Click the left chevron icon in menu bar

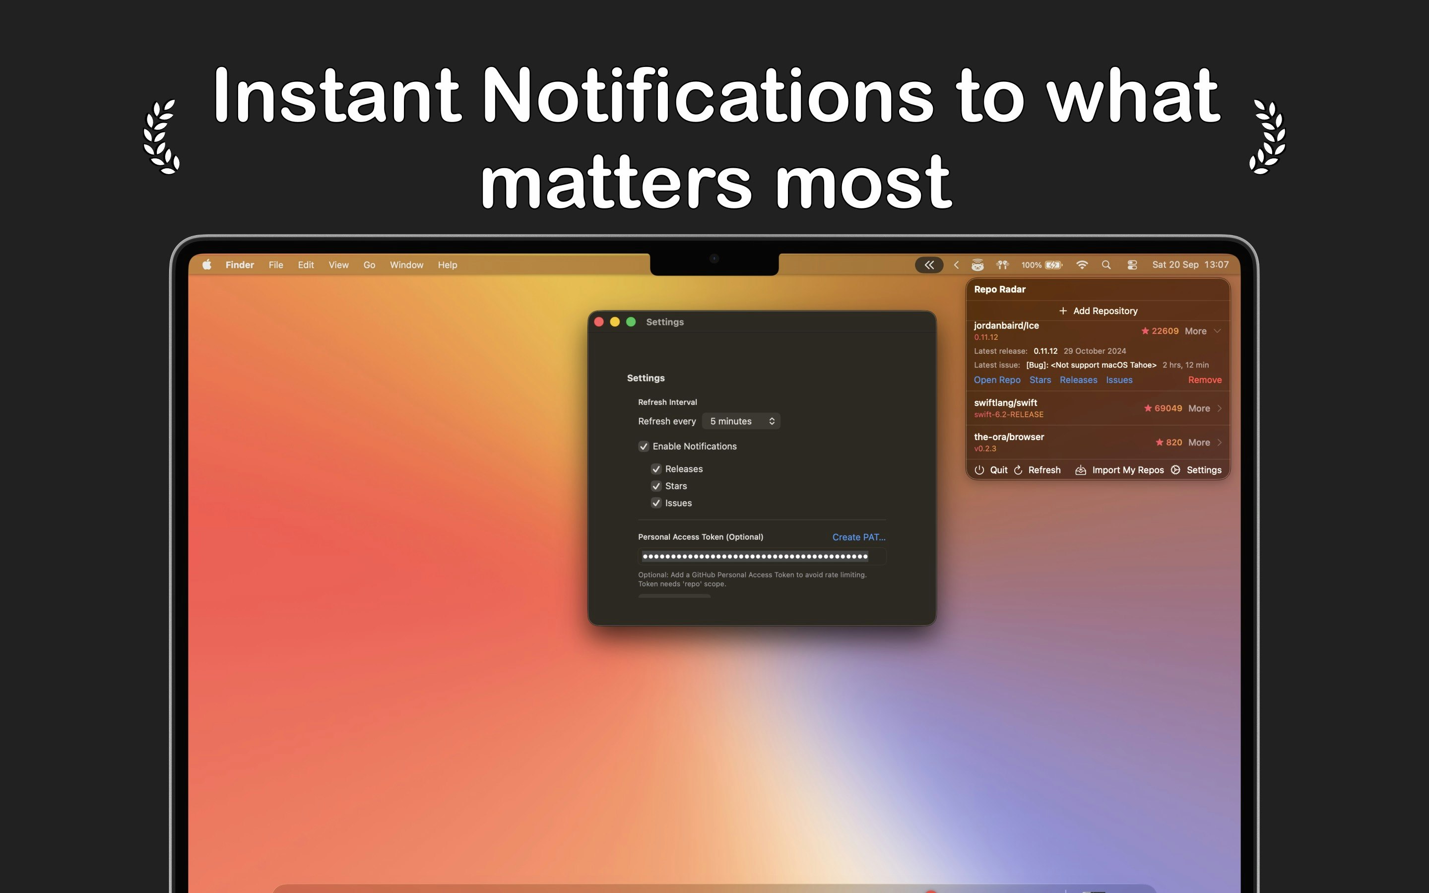coord(956,264)
